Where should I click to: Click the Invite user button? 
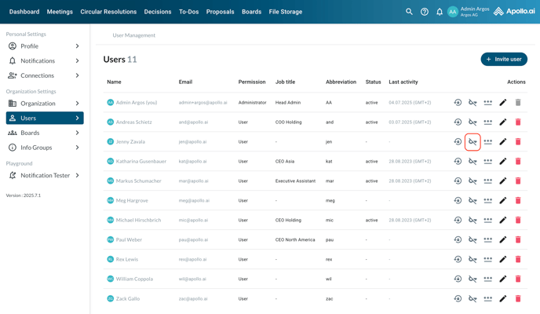[504, 59]
